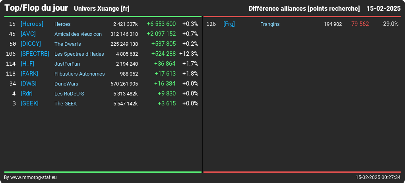The image size is (405, 183).
Task: Open the [GEEK] alliance tag
Action: (x=29, y=103)
